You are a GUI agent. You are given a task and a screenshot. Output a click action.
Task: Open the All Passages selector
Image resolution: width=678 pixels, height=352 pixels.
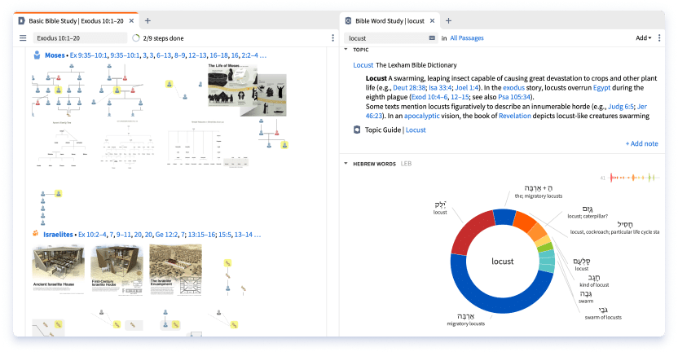point(467,38)
